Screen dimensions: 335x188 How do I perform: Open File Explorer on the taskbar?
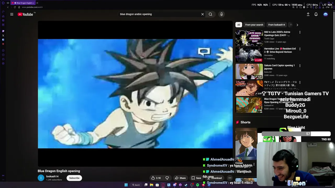[151, 185]
